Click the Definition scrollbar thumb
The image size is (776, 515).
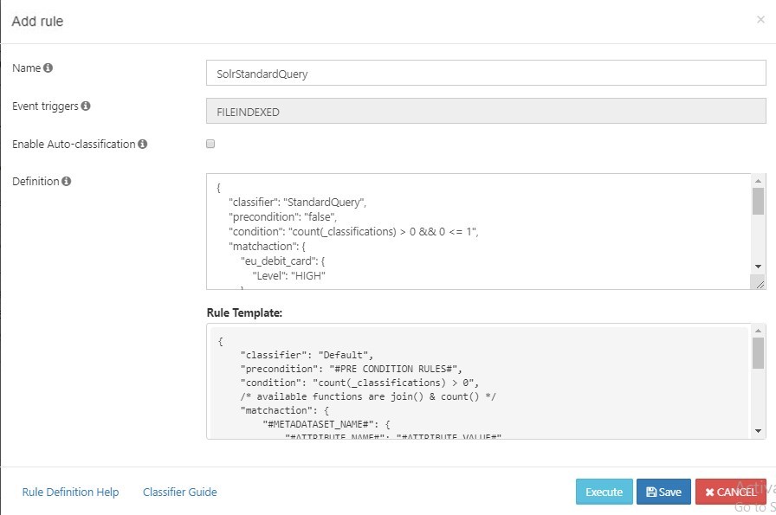click(758, 201)
